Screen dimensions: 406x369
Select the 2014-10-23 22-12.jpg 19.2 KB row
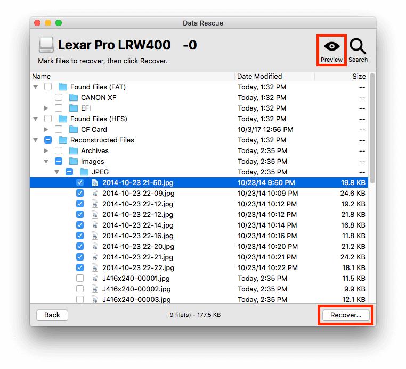click(199, 204)
